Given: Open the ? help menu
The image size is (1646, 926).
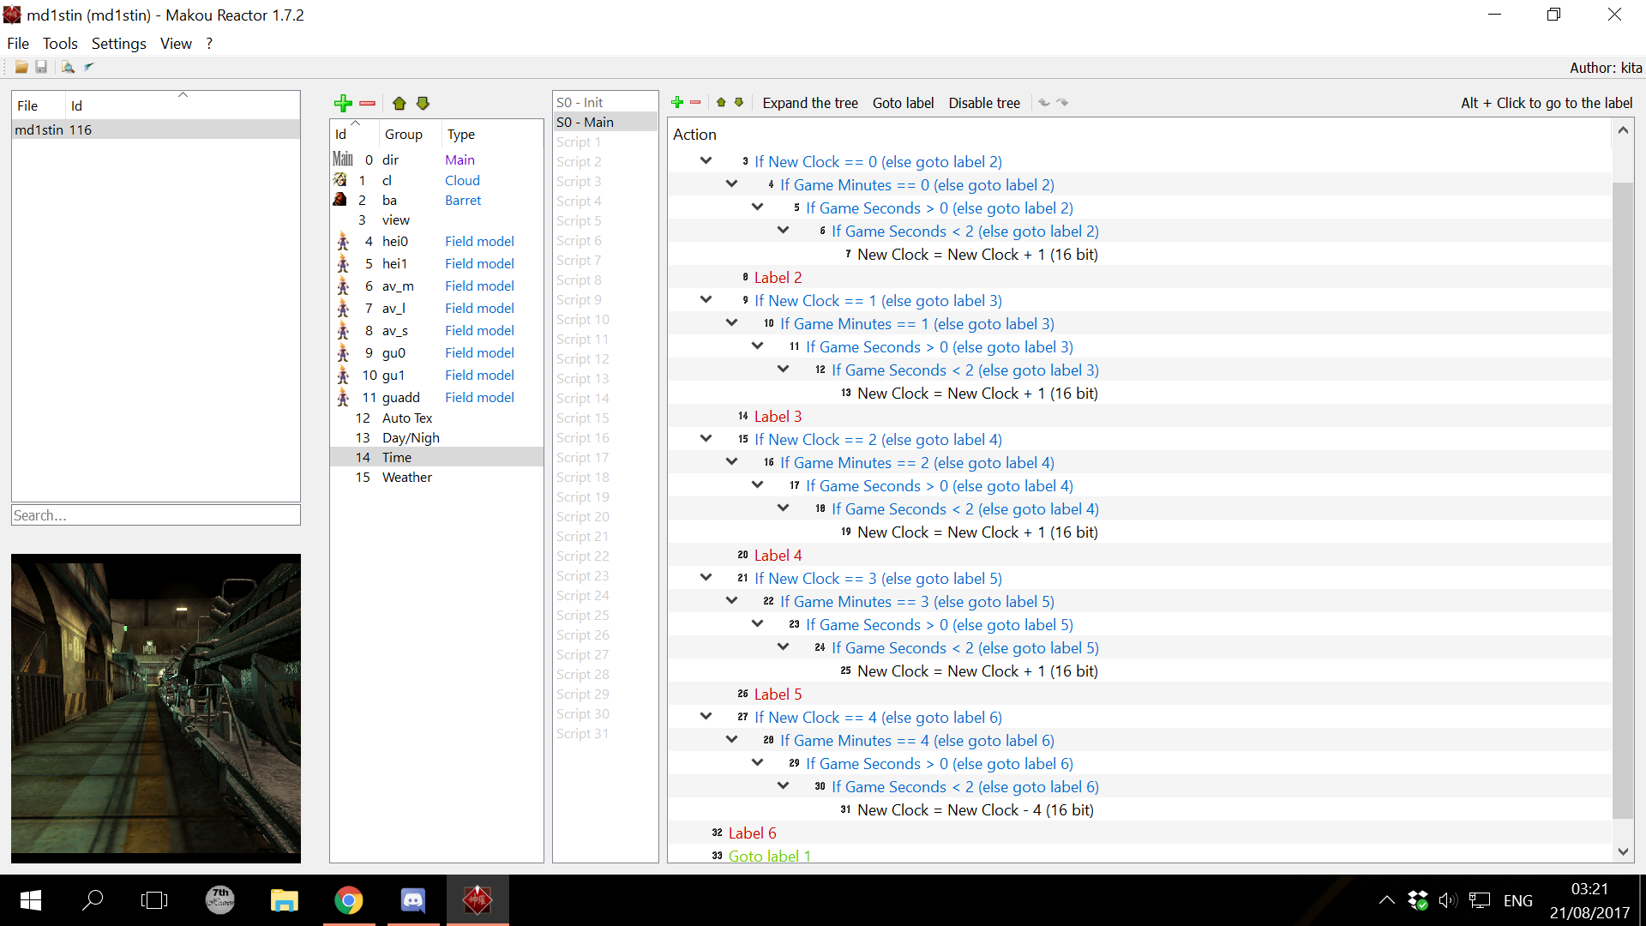Looking at the screenshot, I should (x=209, y=43).
